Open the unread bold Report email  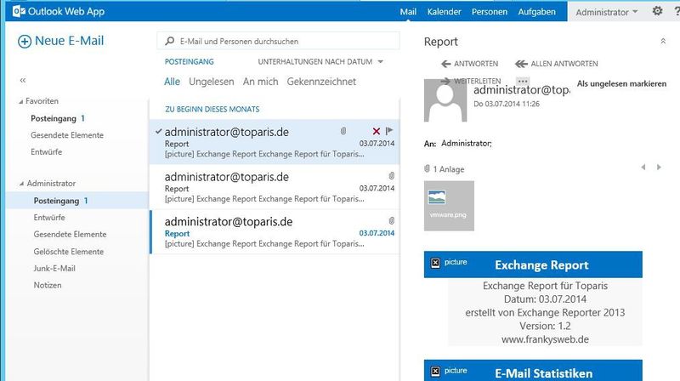[x=275, y=232]
